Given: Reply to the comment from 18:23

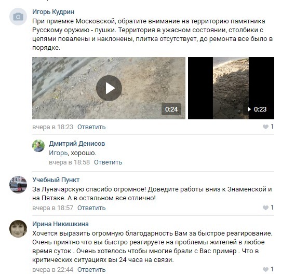Looking at the screenshot, I should coord(91,127).
